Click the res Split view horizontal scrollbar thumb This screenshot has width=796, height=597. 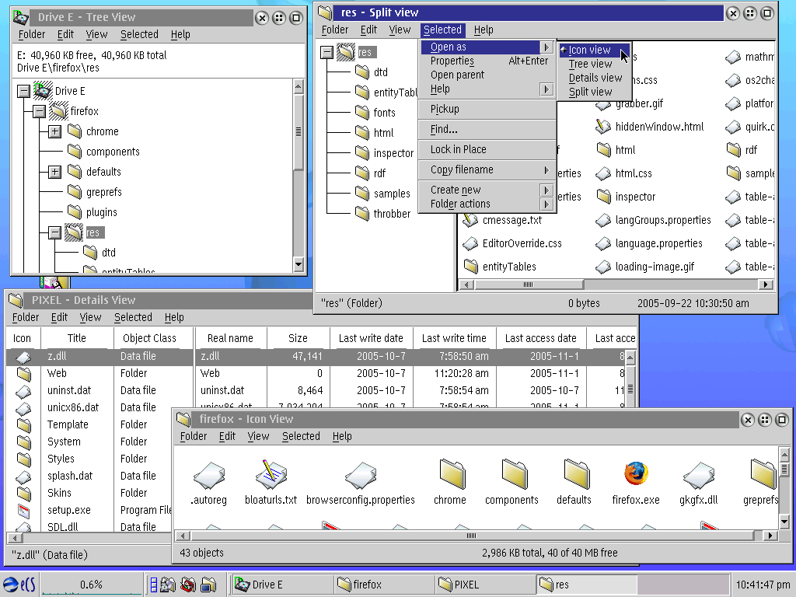[528, 285]
